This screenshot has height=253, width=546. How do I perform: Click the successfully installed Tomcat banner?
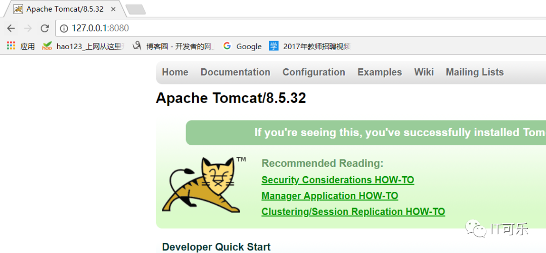pyautogui.click(x=366, y=133)
